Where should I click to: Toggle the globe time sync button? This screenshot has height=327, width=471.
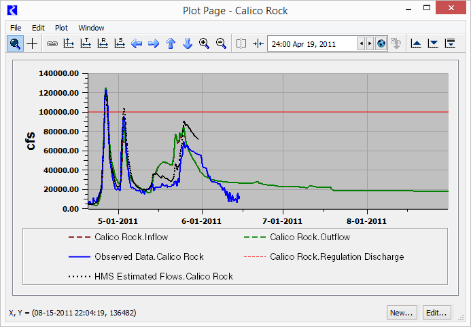[381, 44]
